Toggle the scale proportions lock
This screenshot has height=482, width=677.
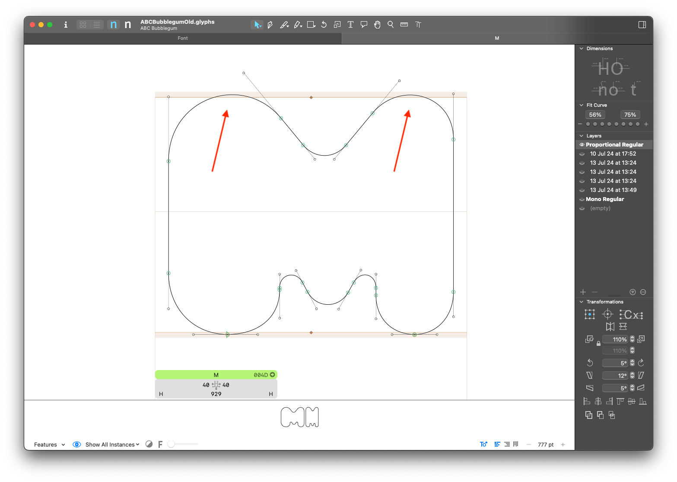(598, 344)
